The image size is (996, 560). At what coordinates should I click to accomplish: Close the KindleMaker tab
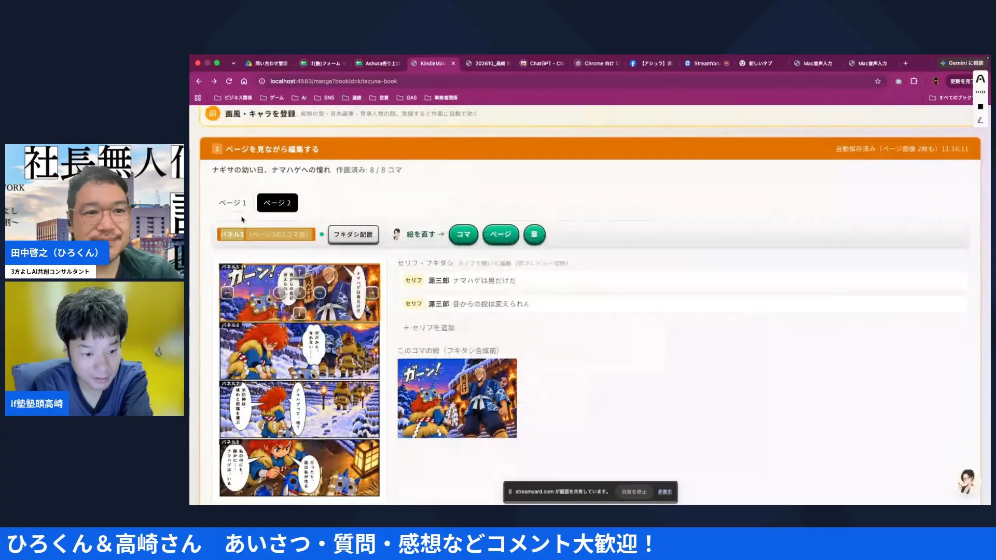pos(453,63)
